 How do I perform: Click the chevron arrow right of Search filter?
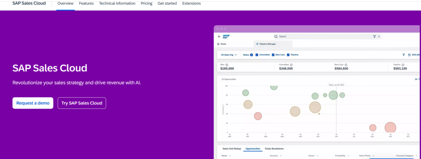coord(379,36)
